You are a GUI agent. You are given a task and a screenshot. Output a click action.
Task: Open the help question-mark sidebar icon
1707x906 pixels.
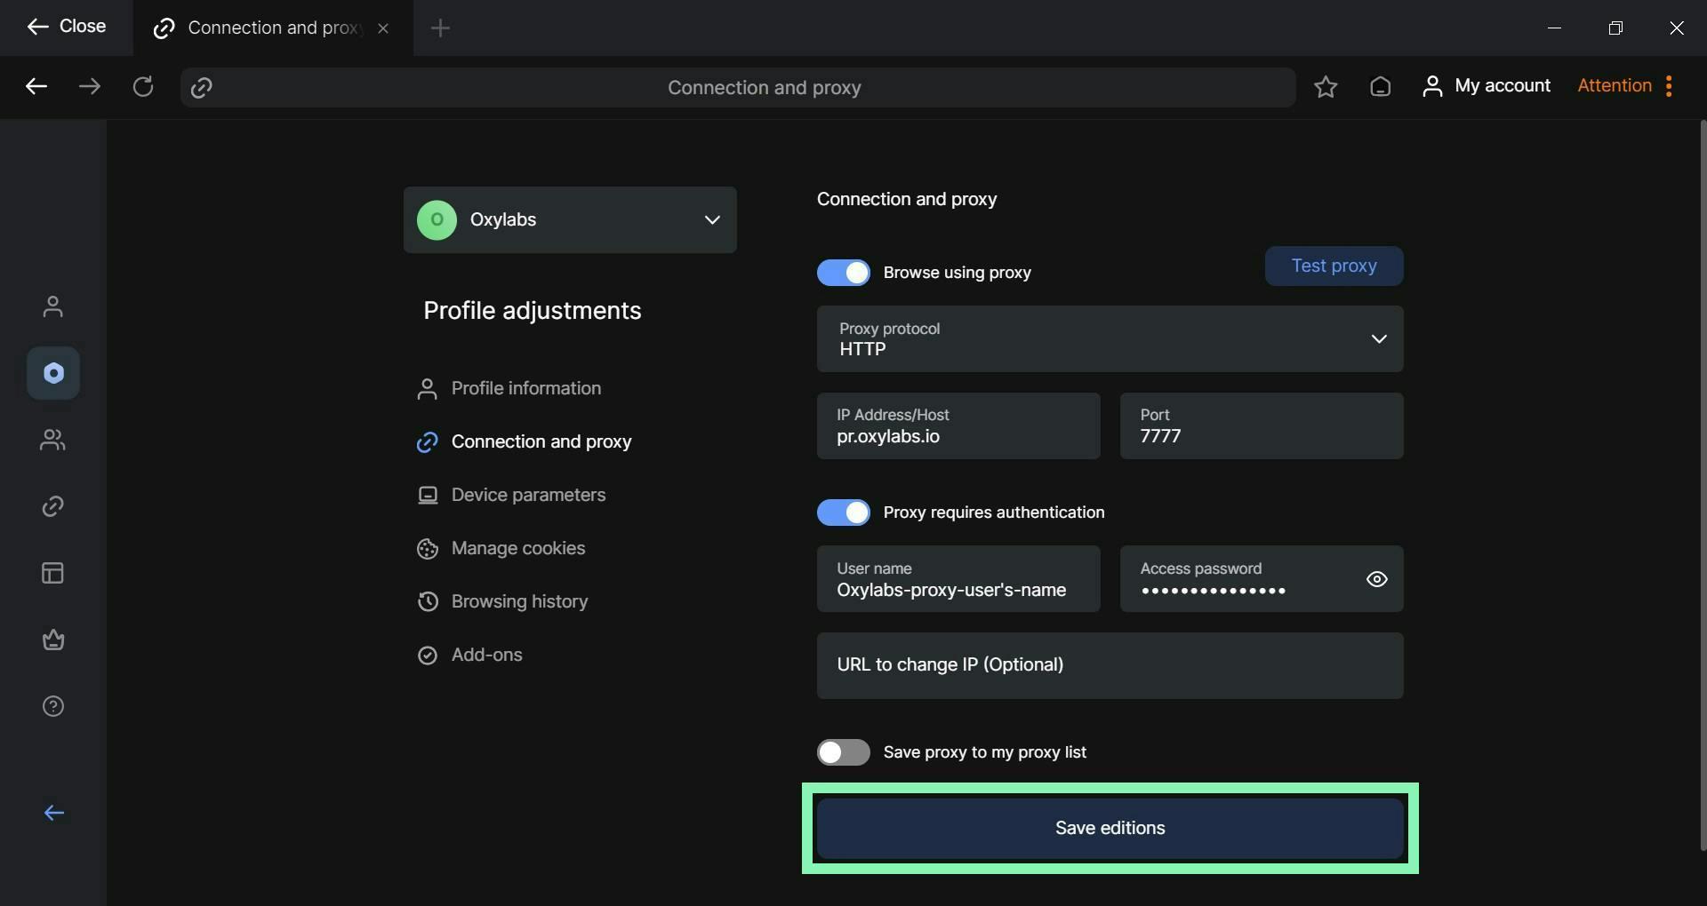(x=53, y=706)
